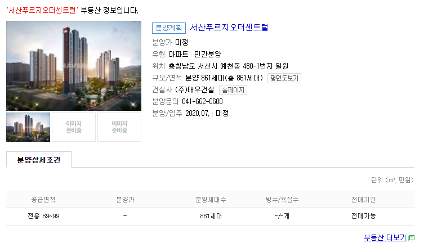The width and height of the screenshot is (424, 252).
Task: Click the 단위 (㎡, 만원) unit note
Action: [x=392, y=180]
